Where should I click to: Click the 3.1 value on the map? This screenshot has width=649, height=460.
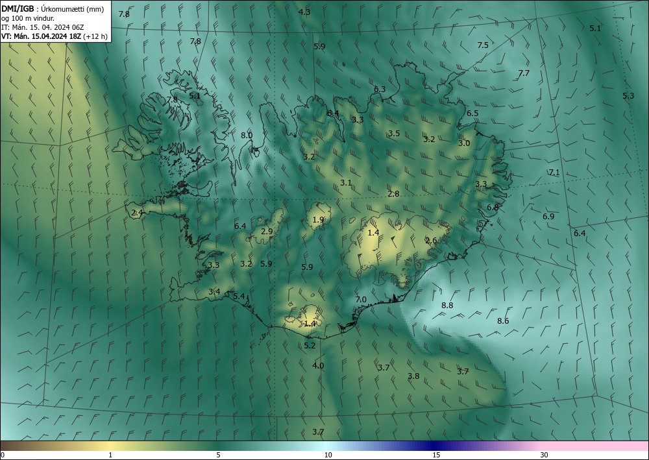point(346,182)
